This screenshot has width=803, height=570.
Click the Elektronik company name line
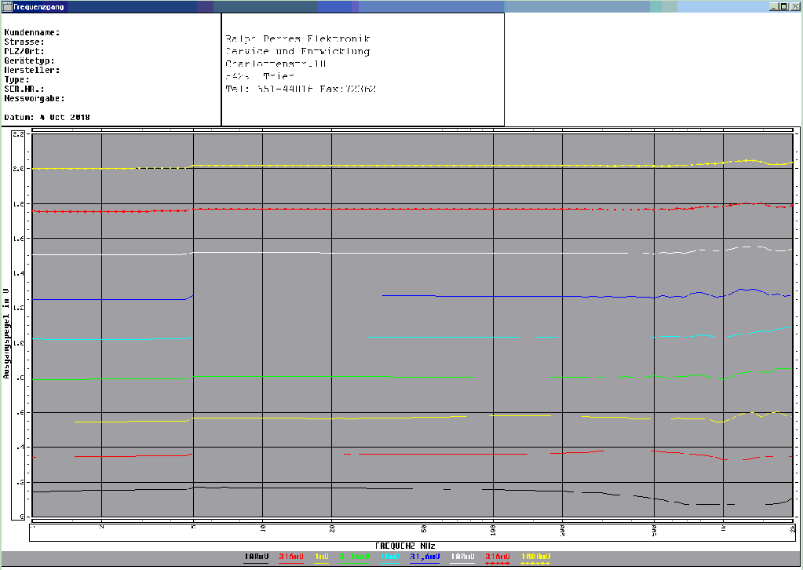[297, 39]
